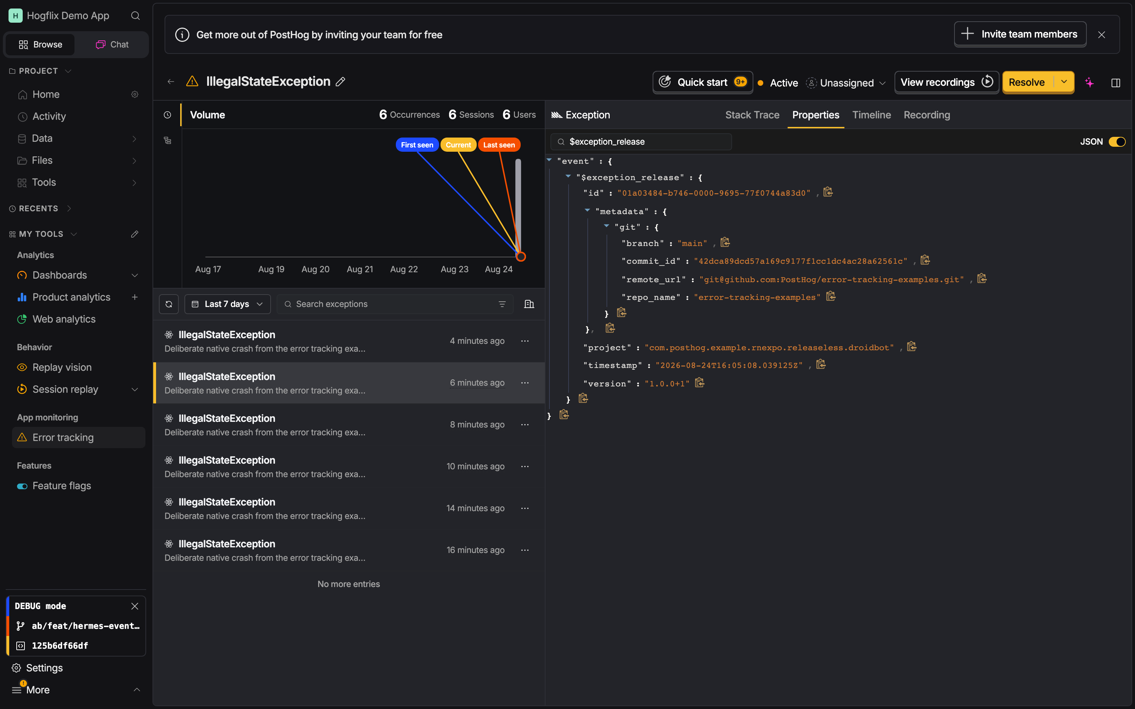Image resolution: width=1135 pixels, height=709 pixels.
Task: Copy the project value
Action: click(911, 347)
